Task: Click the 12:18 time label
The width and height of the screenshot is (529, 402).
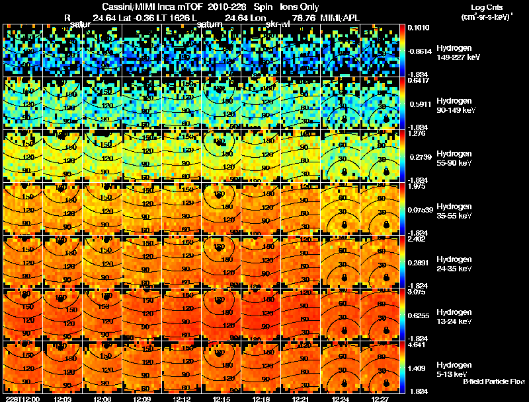Action: 261,399
